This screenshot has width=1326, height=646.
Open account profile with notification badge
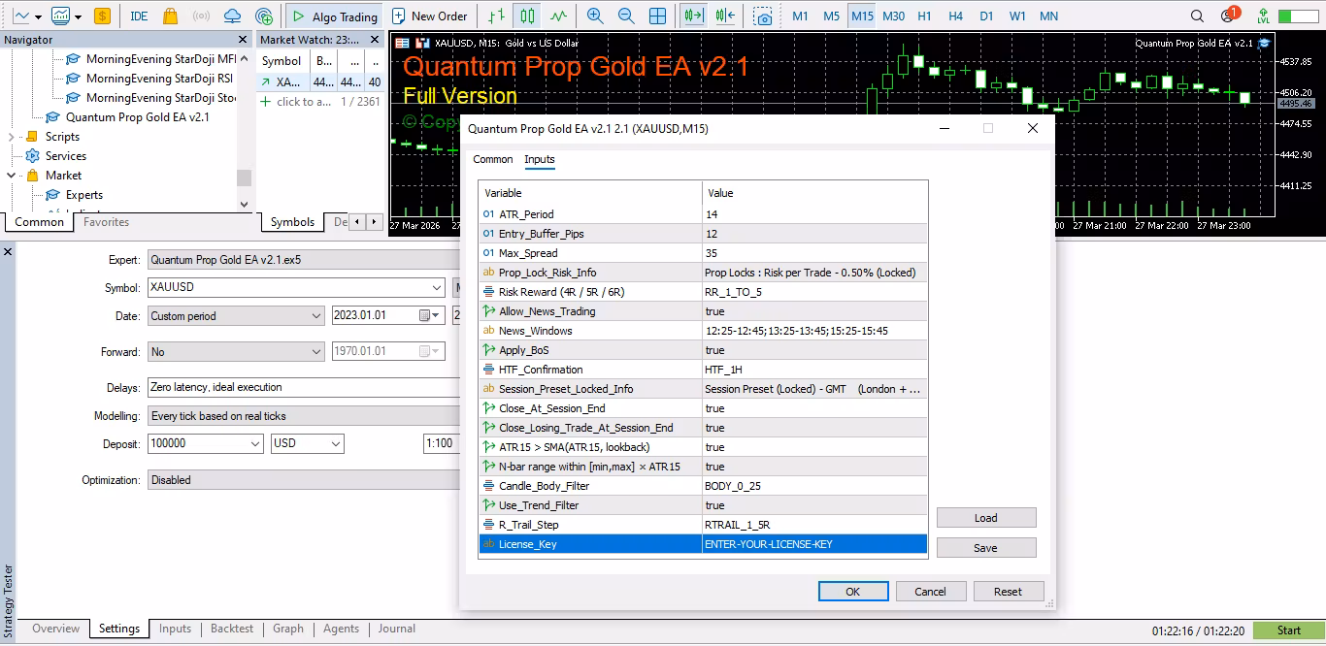[x=1229, y=16]
